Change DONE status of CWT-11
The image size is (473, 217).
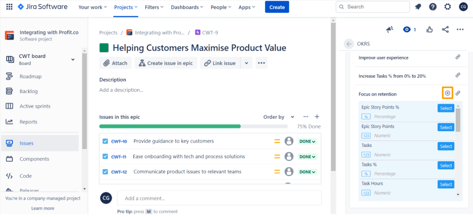[308, 157]
